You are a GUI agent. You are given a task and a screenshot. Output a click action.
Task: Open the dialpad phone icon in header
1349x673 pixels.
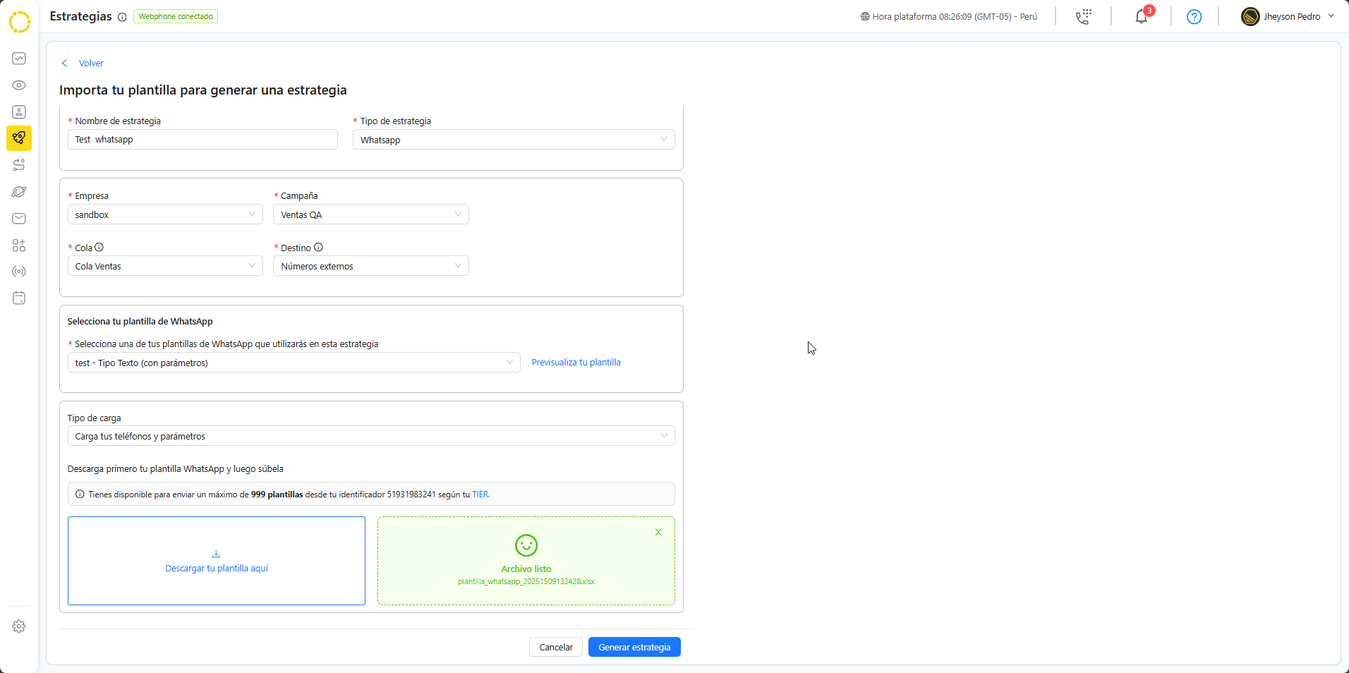pos(1083,16)
